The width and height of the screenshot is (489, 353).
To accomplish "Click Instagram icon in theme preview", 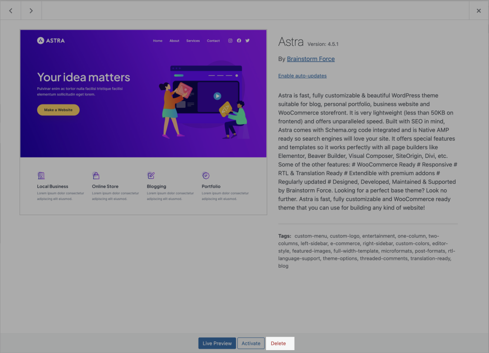I will pyautogui.click(x=230, y=41).
